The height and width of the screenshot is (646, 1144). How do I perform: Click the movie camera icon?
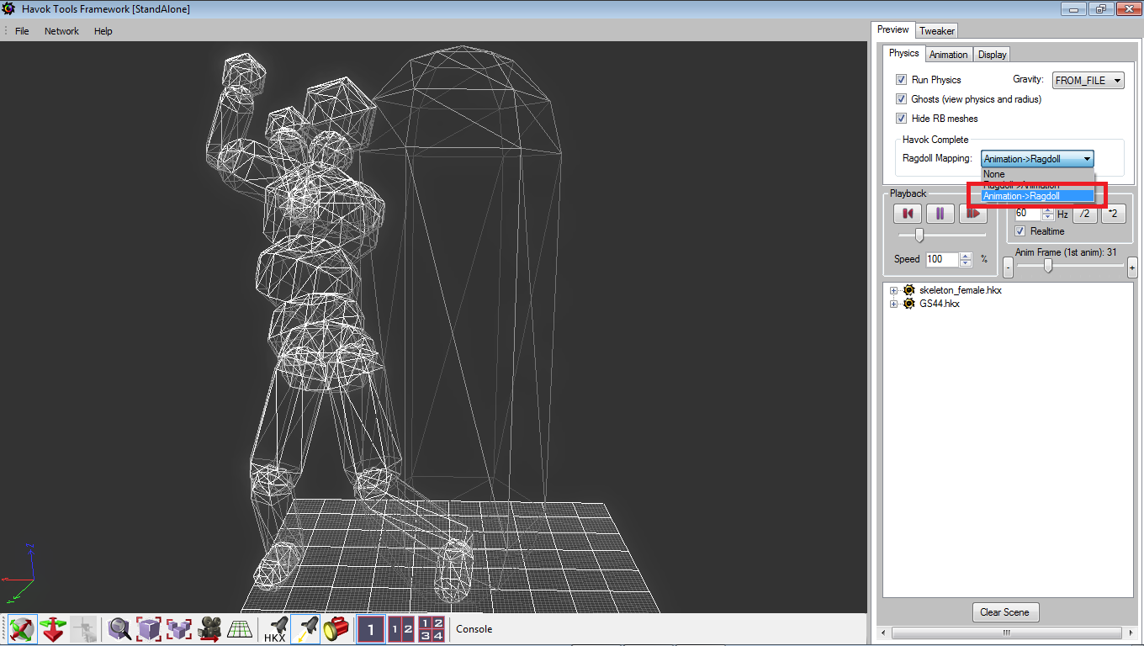tap(209, 628)
